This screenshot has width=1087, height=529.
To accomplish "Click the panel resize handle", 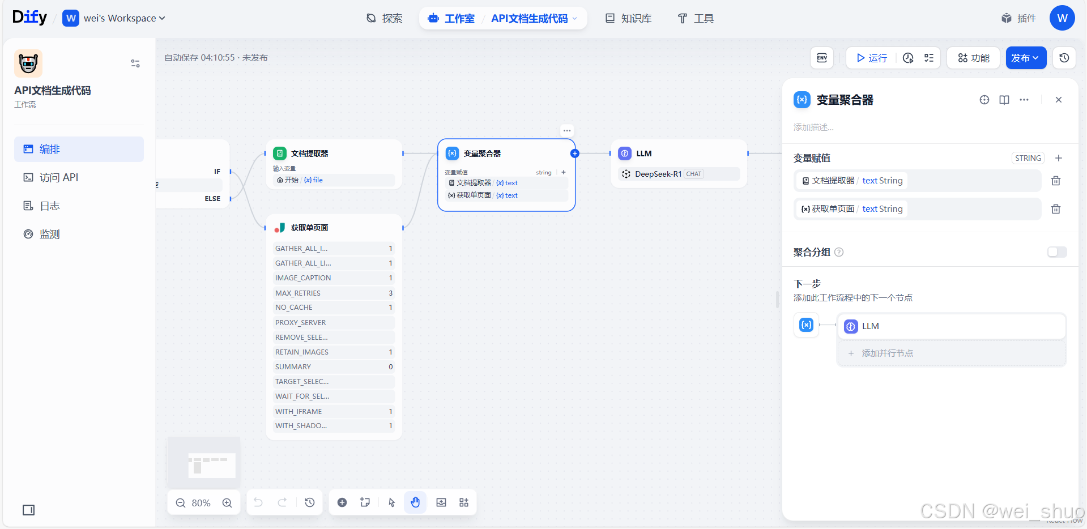I will tap(777, 299).
